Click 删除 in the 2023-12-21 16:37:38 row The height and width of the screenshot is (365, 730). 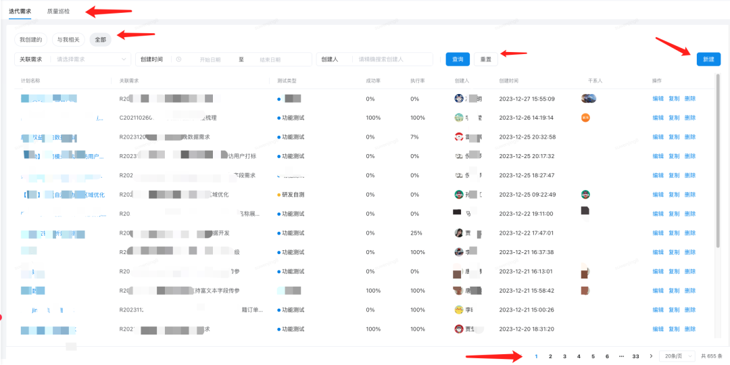point(690,252)
